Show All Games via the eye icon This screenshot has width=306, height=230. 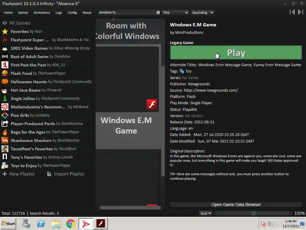pyautogui.click(x=5, y=23)
